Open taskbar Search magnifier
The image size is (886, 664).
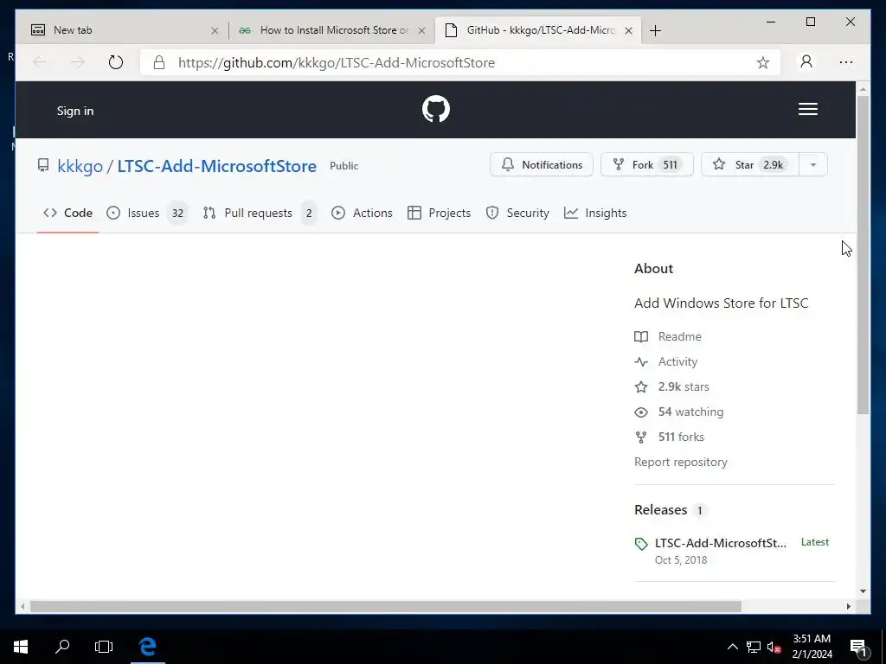[62, 647]
